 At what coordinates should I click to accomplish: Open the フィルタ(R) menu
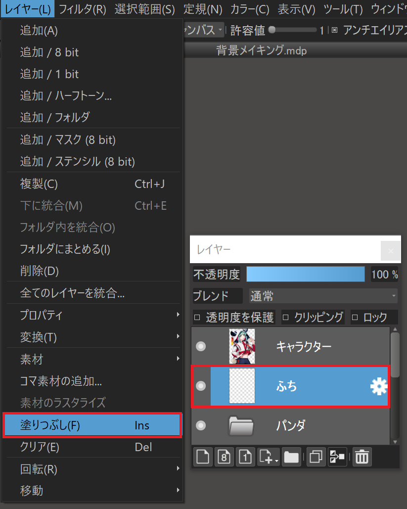click(x=83, y=9)
